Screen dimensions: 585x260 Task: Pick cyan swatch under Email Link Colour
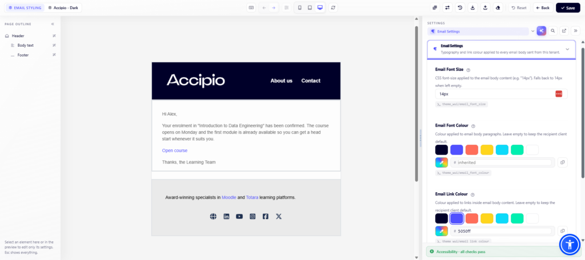(x=502, y=218)
